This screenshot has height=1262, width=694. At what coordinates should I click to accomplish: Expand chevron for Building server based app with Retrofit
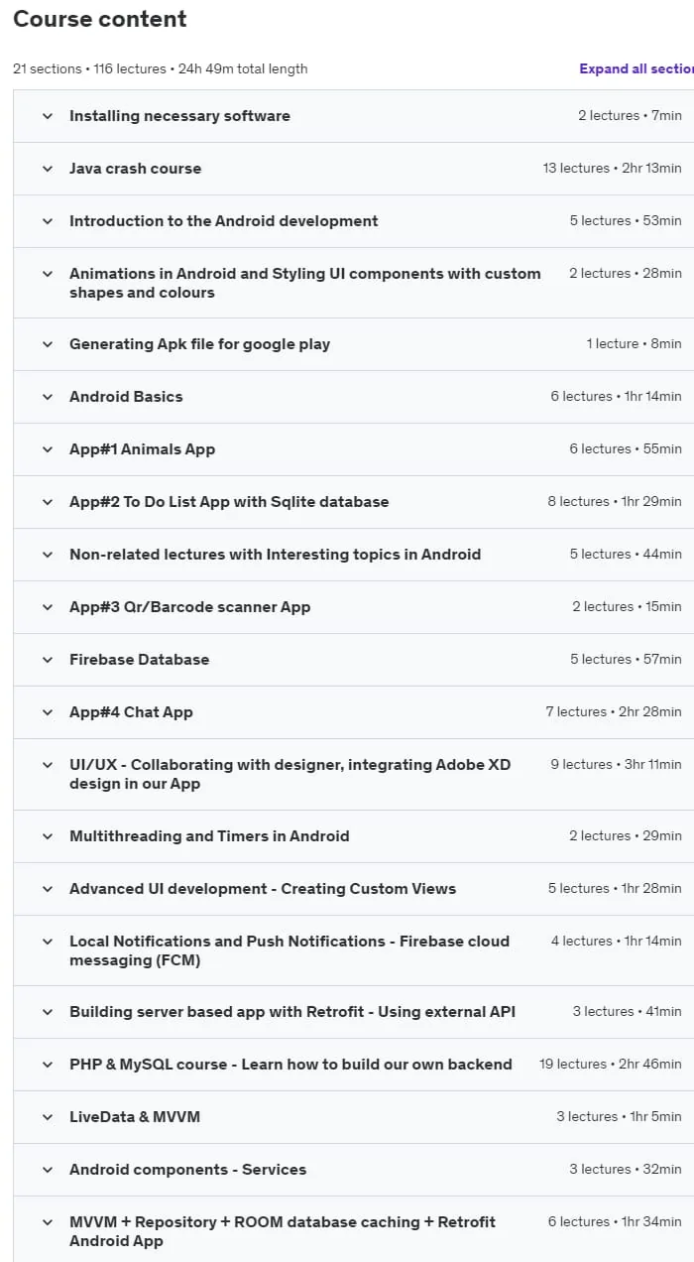tap(47, 1012)
